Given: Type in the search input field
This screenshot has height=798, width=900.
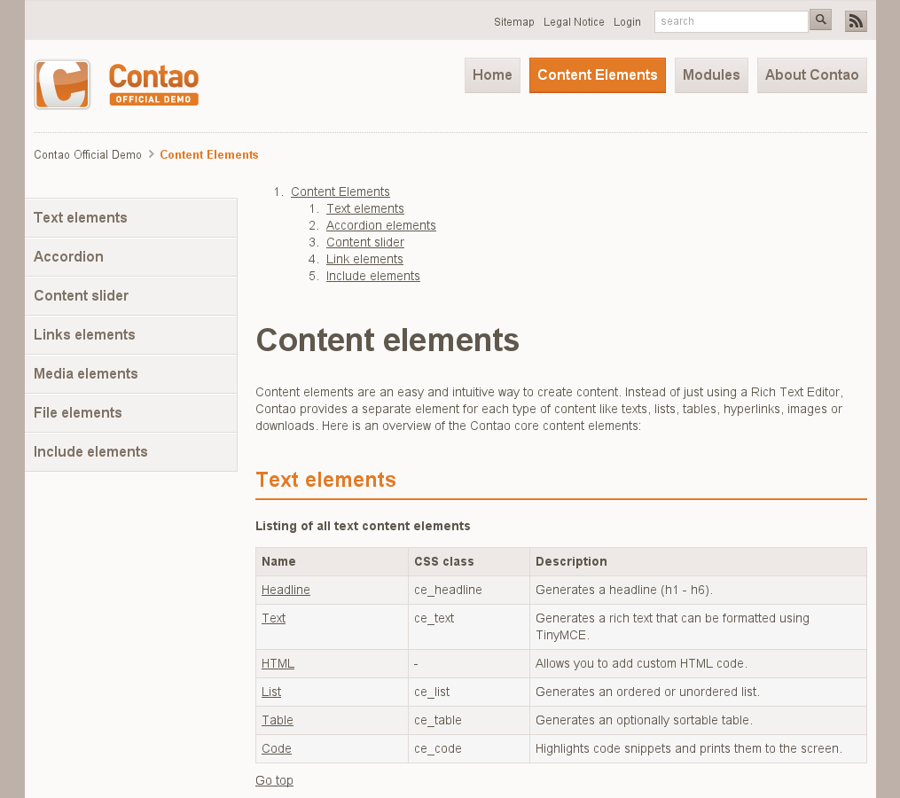Looking at the screenshot, I should pos(731,21).
